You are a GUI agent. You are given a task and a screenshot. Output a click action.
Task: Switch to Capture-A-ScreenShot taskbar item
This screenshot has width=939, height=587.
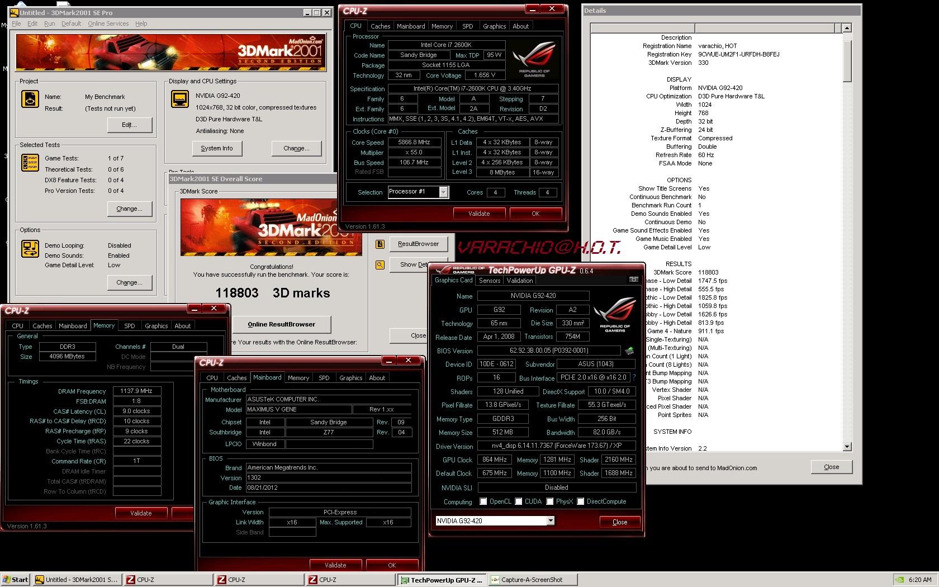[x=533, y=580]
